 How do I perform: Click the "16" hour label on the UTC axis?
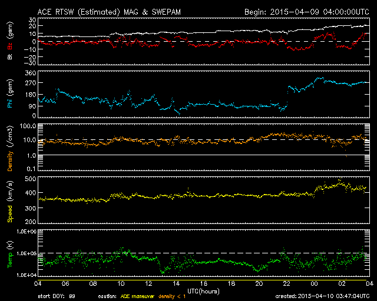click(204, 284)
